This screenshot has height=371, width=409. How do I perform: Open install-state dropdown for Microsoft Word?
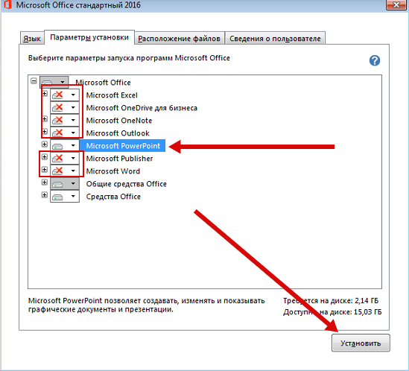[65, 171]
